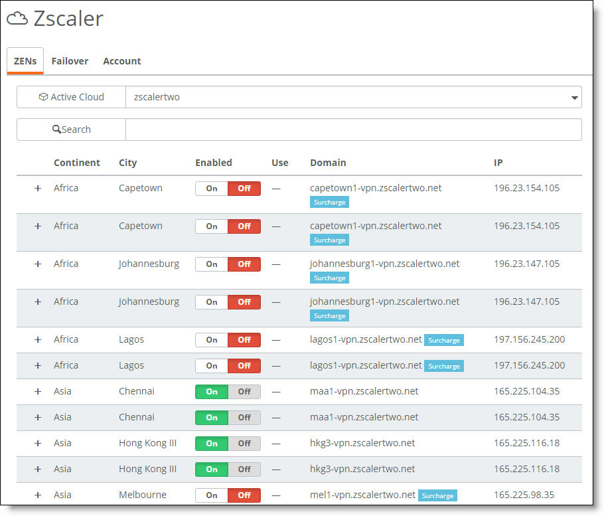
Task: Switch On the first Lagos ZEN
Action: click(x=212, y=340)
